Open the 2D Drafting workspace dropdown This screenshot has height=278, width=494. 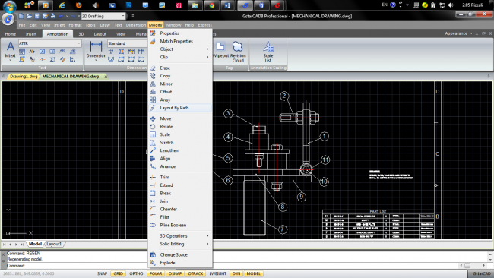point(103,16)
